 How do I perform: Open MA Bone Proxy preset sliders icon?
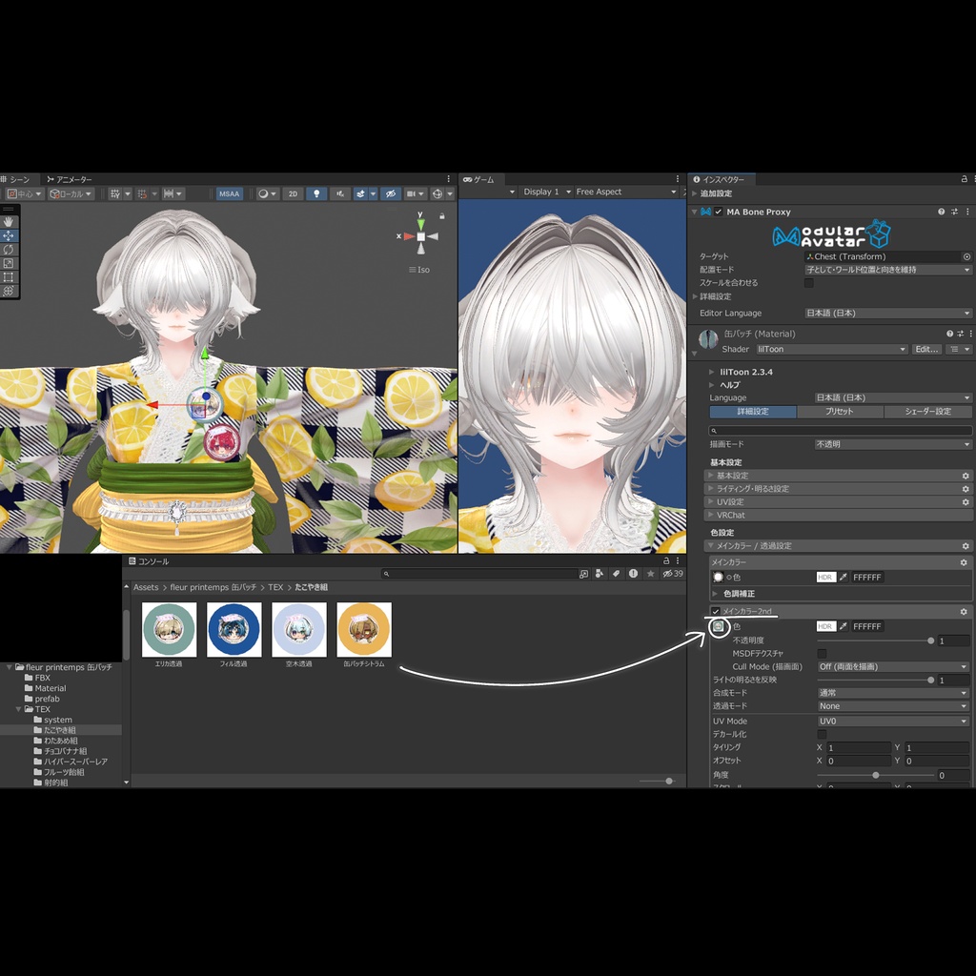coord(954,212)
